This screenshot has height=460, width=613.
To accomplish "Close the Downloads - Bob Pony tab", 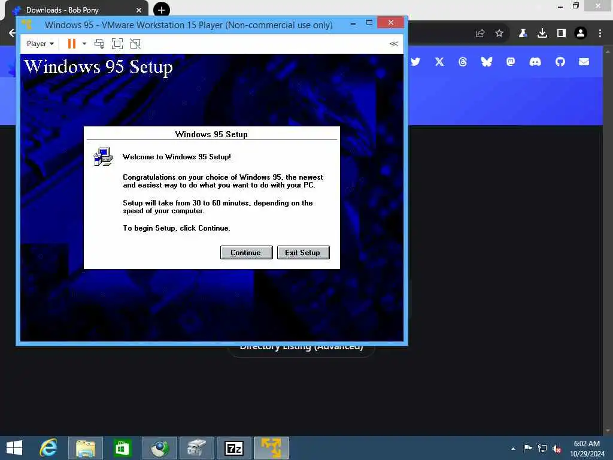I will pyautogui.click(x=139, y=10).
